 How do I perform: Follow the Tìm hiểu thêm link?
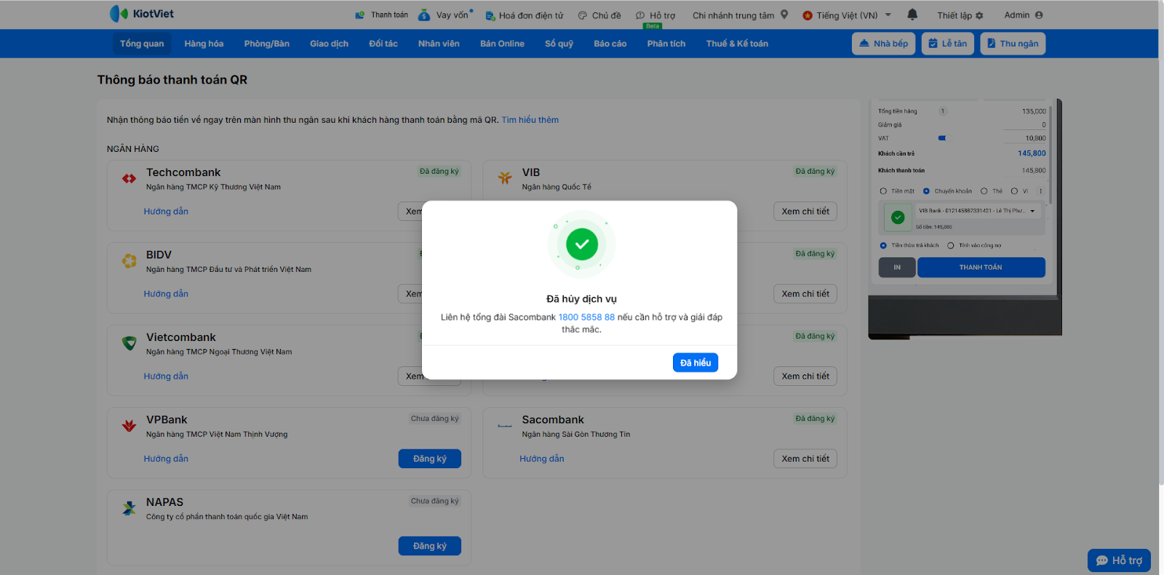530,120
